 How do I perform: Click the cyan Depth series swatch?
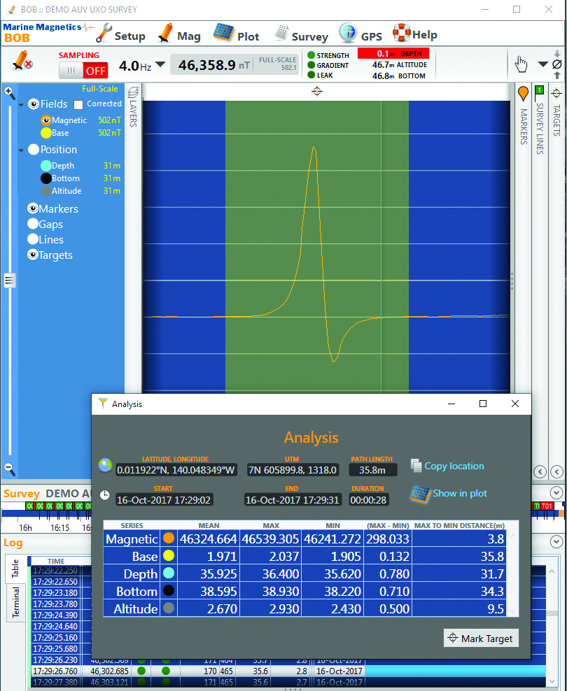click(x=46, y=166)
